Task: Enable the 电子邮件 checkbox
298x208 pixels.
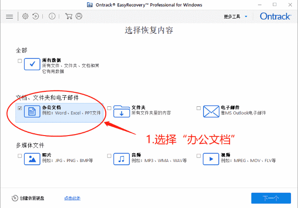Action: pos(198,108)
